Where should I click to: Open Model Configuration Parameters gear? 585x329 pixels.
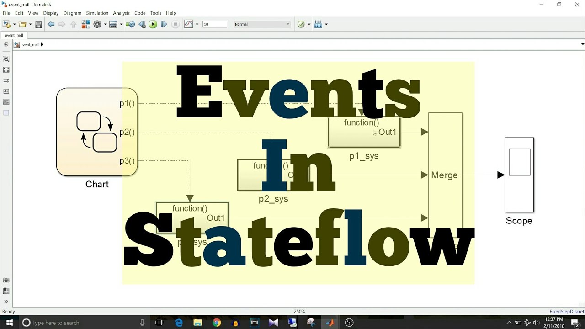(x=97, y=24)
